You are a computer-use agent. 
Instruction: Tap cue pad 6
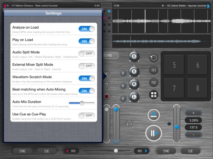(197, 65)
